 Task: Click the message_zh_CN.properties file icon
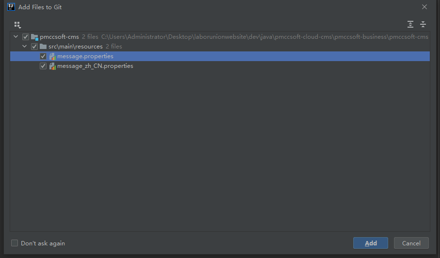52,66
